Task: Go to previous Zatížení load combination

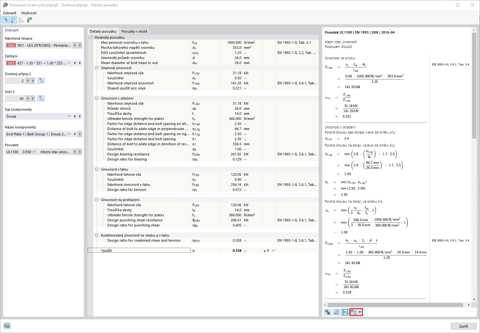Action: coord(75,63)
